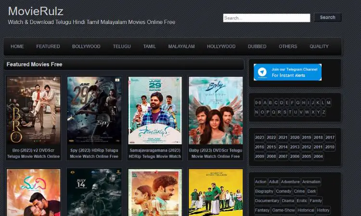Screen dimensions: 361x216
Task: Open the yellow background movie poster
Action: point(216,192)
